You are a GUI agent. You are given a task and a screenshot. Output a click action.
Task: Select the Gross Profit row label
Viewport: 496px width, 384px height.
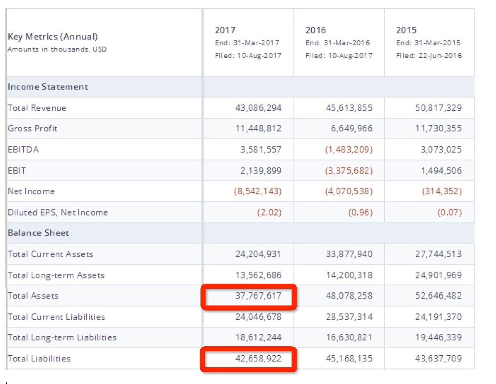(33, 128)
